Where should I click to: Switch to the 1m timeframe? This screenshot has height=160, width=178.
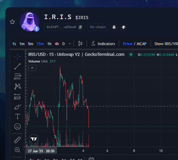[x=22, y=44]
